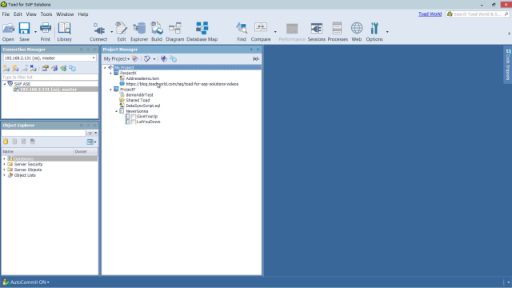Open the Save dropdown arrow

[35, 32]
